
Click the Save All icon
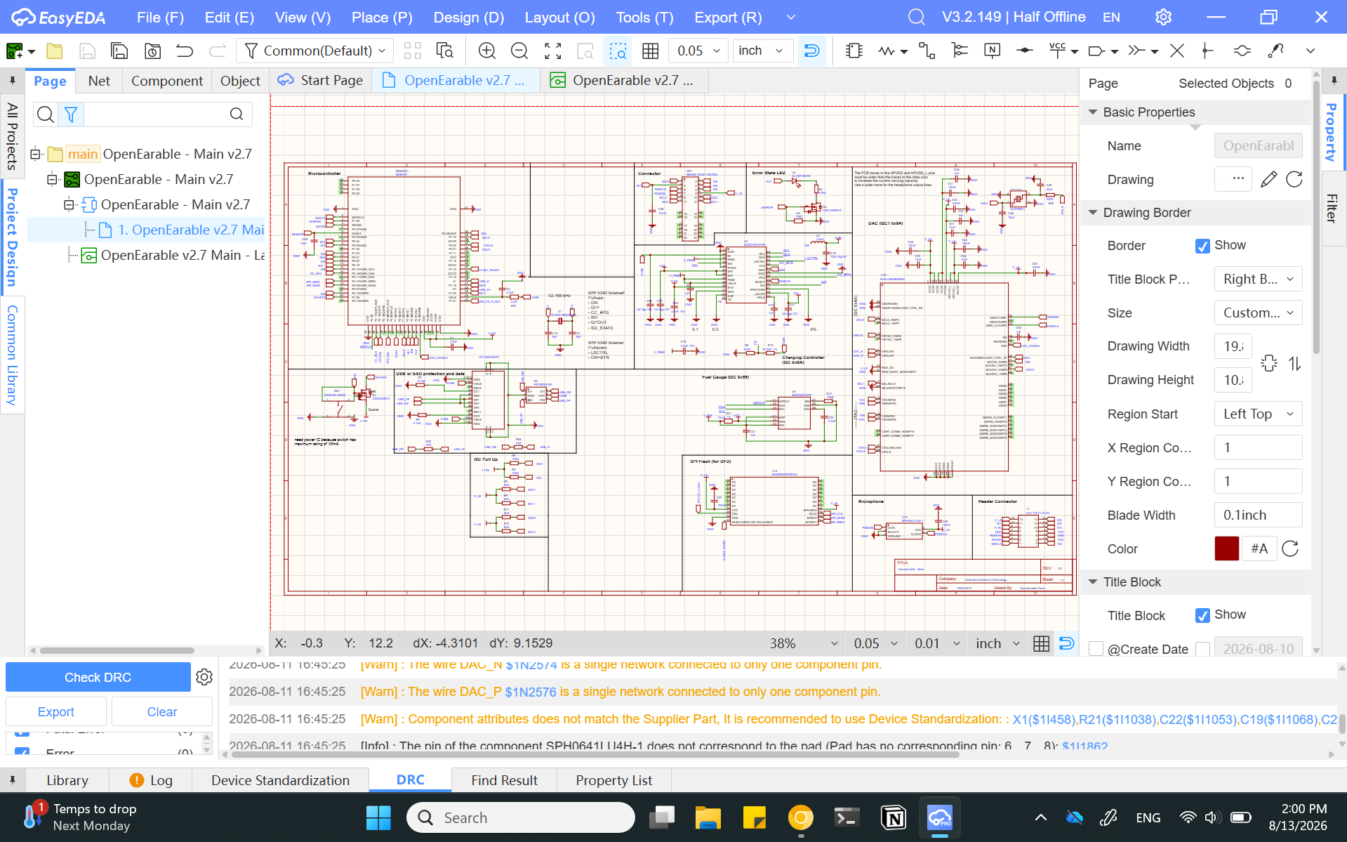coord(119,51)
